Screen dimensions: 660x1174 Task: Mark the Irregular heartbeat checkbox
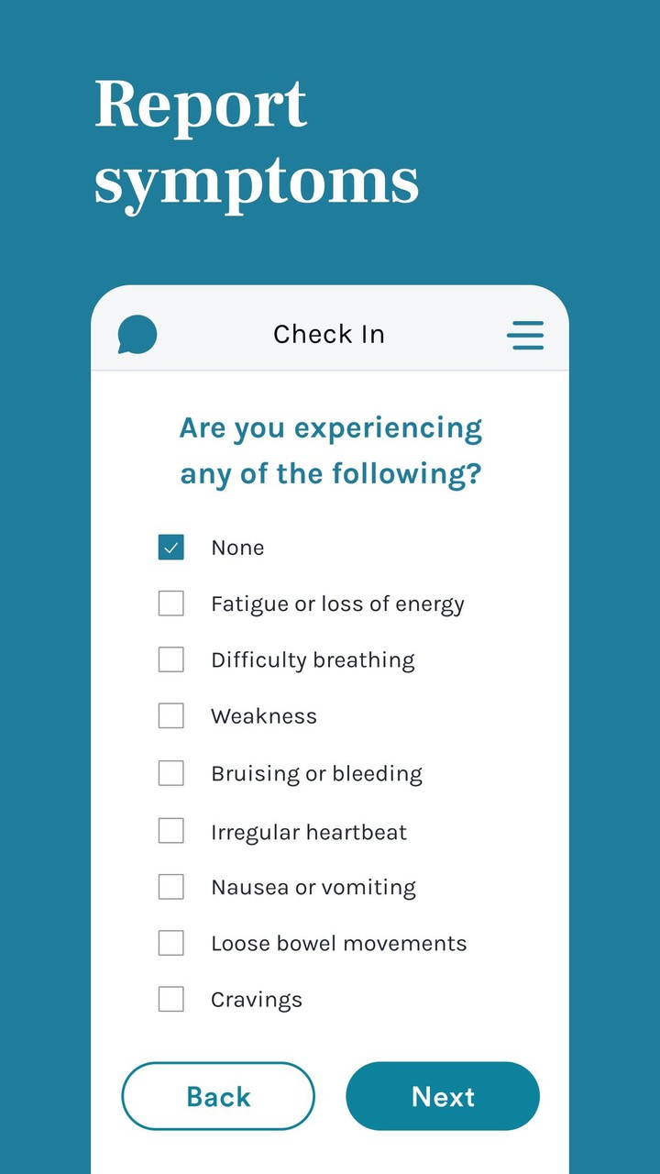(171, 831)
